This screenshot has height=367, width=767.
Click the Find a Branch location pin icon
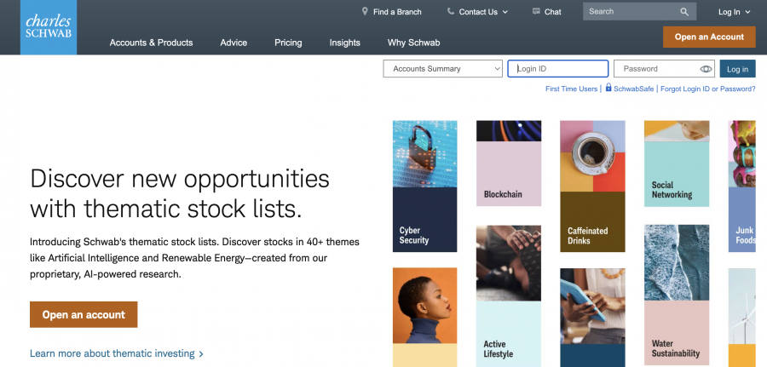coord(365,12)
